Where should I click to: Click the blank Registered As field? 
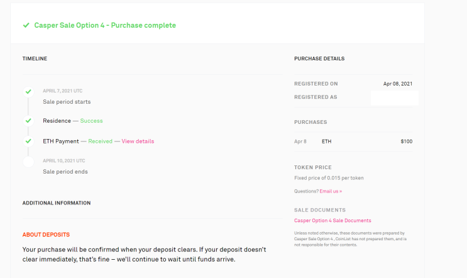(x=394, y=97)
